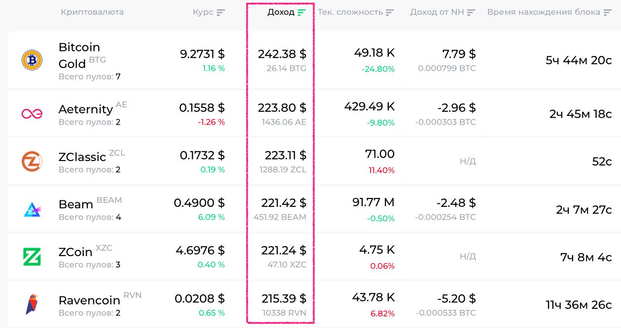The width and height of the screenshot is (621, 328).
Task: Click the 0.000799 BTC amount
Action: tap(447, 68)
